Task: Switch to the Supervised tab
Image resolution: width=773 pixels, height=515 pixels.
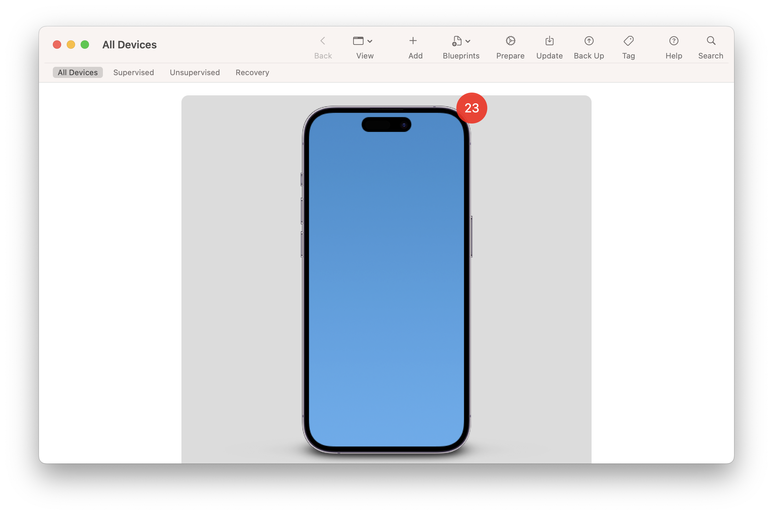Action: point(133,72)
